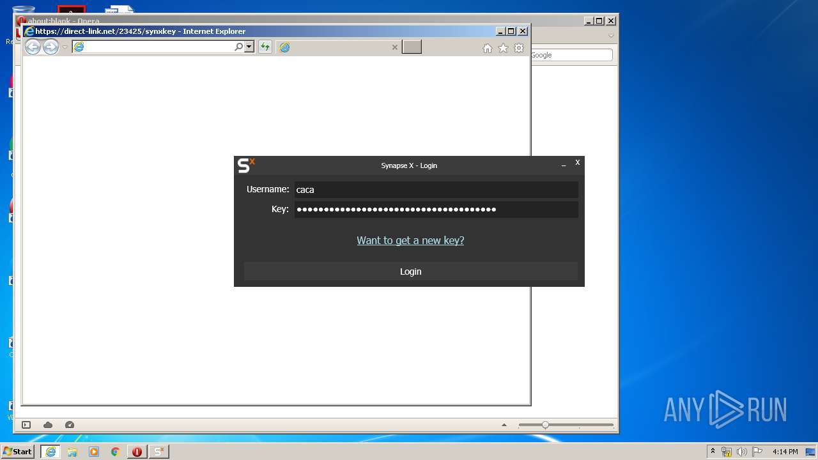The image size is (818, 460).
Task: Open Windows Explorer folder from taskbar
Action: click(x=72, y=452)
